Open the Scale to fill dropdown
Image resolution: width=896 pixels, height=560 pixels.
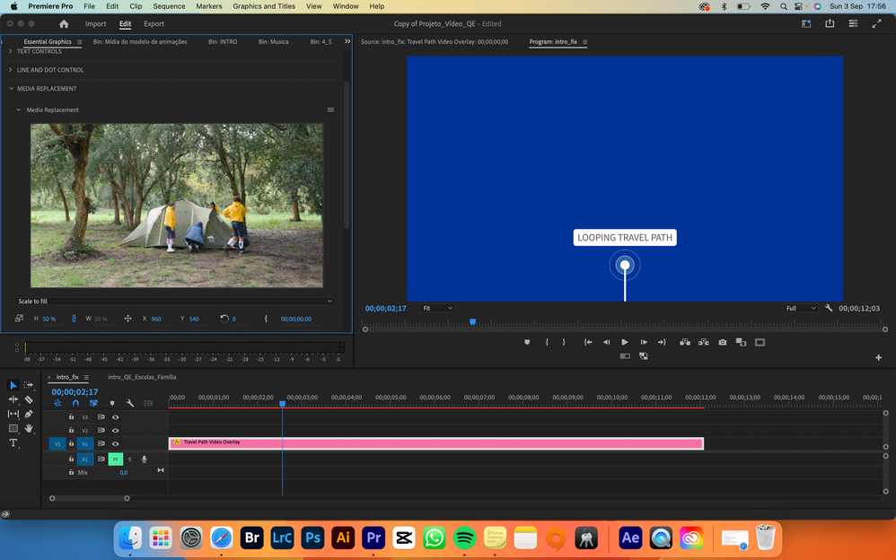175,302
